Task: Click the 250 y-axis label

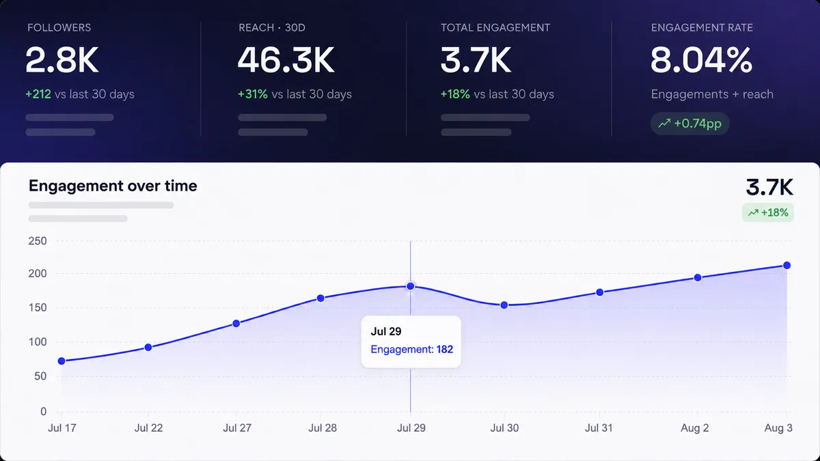Action: 38,240
